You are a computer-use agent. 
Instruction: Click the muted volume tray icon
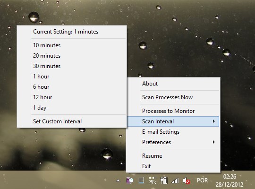pos(187,180)
